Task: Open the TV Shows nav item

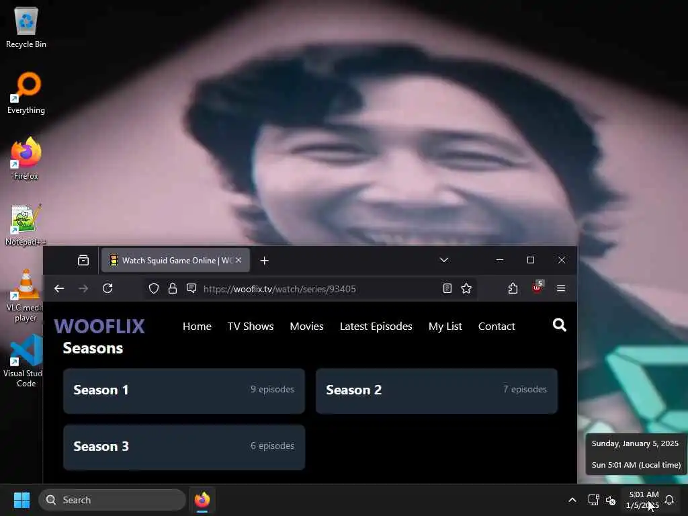Action: (251, 327)
